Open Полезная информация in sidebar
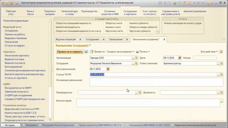Image resolution: width=228 pixels, height=128 pixels. point(16,21)
